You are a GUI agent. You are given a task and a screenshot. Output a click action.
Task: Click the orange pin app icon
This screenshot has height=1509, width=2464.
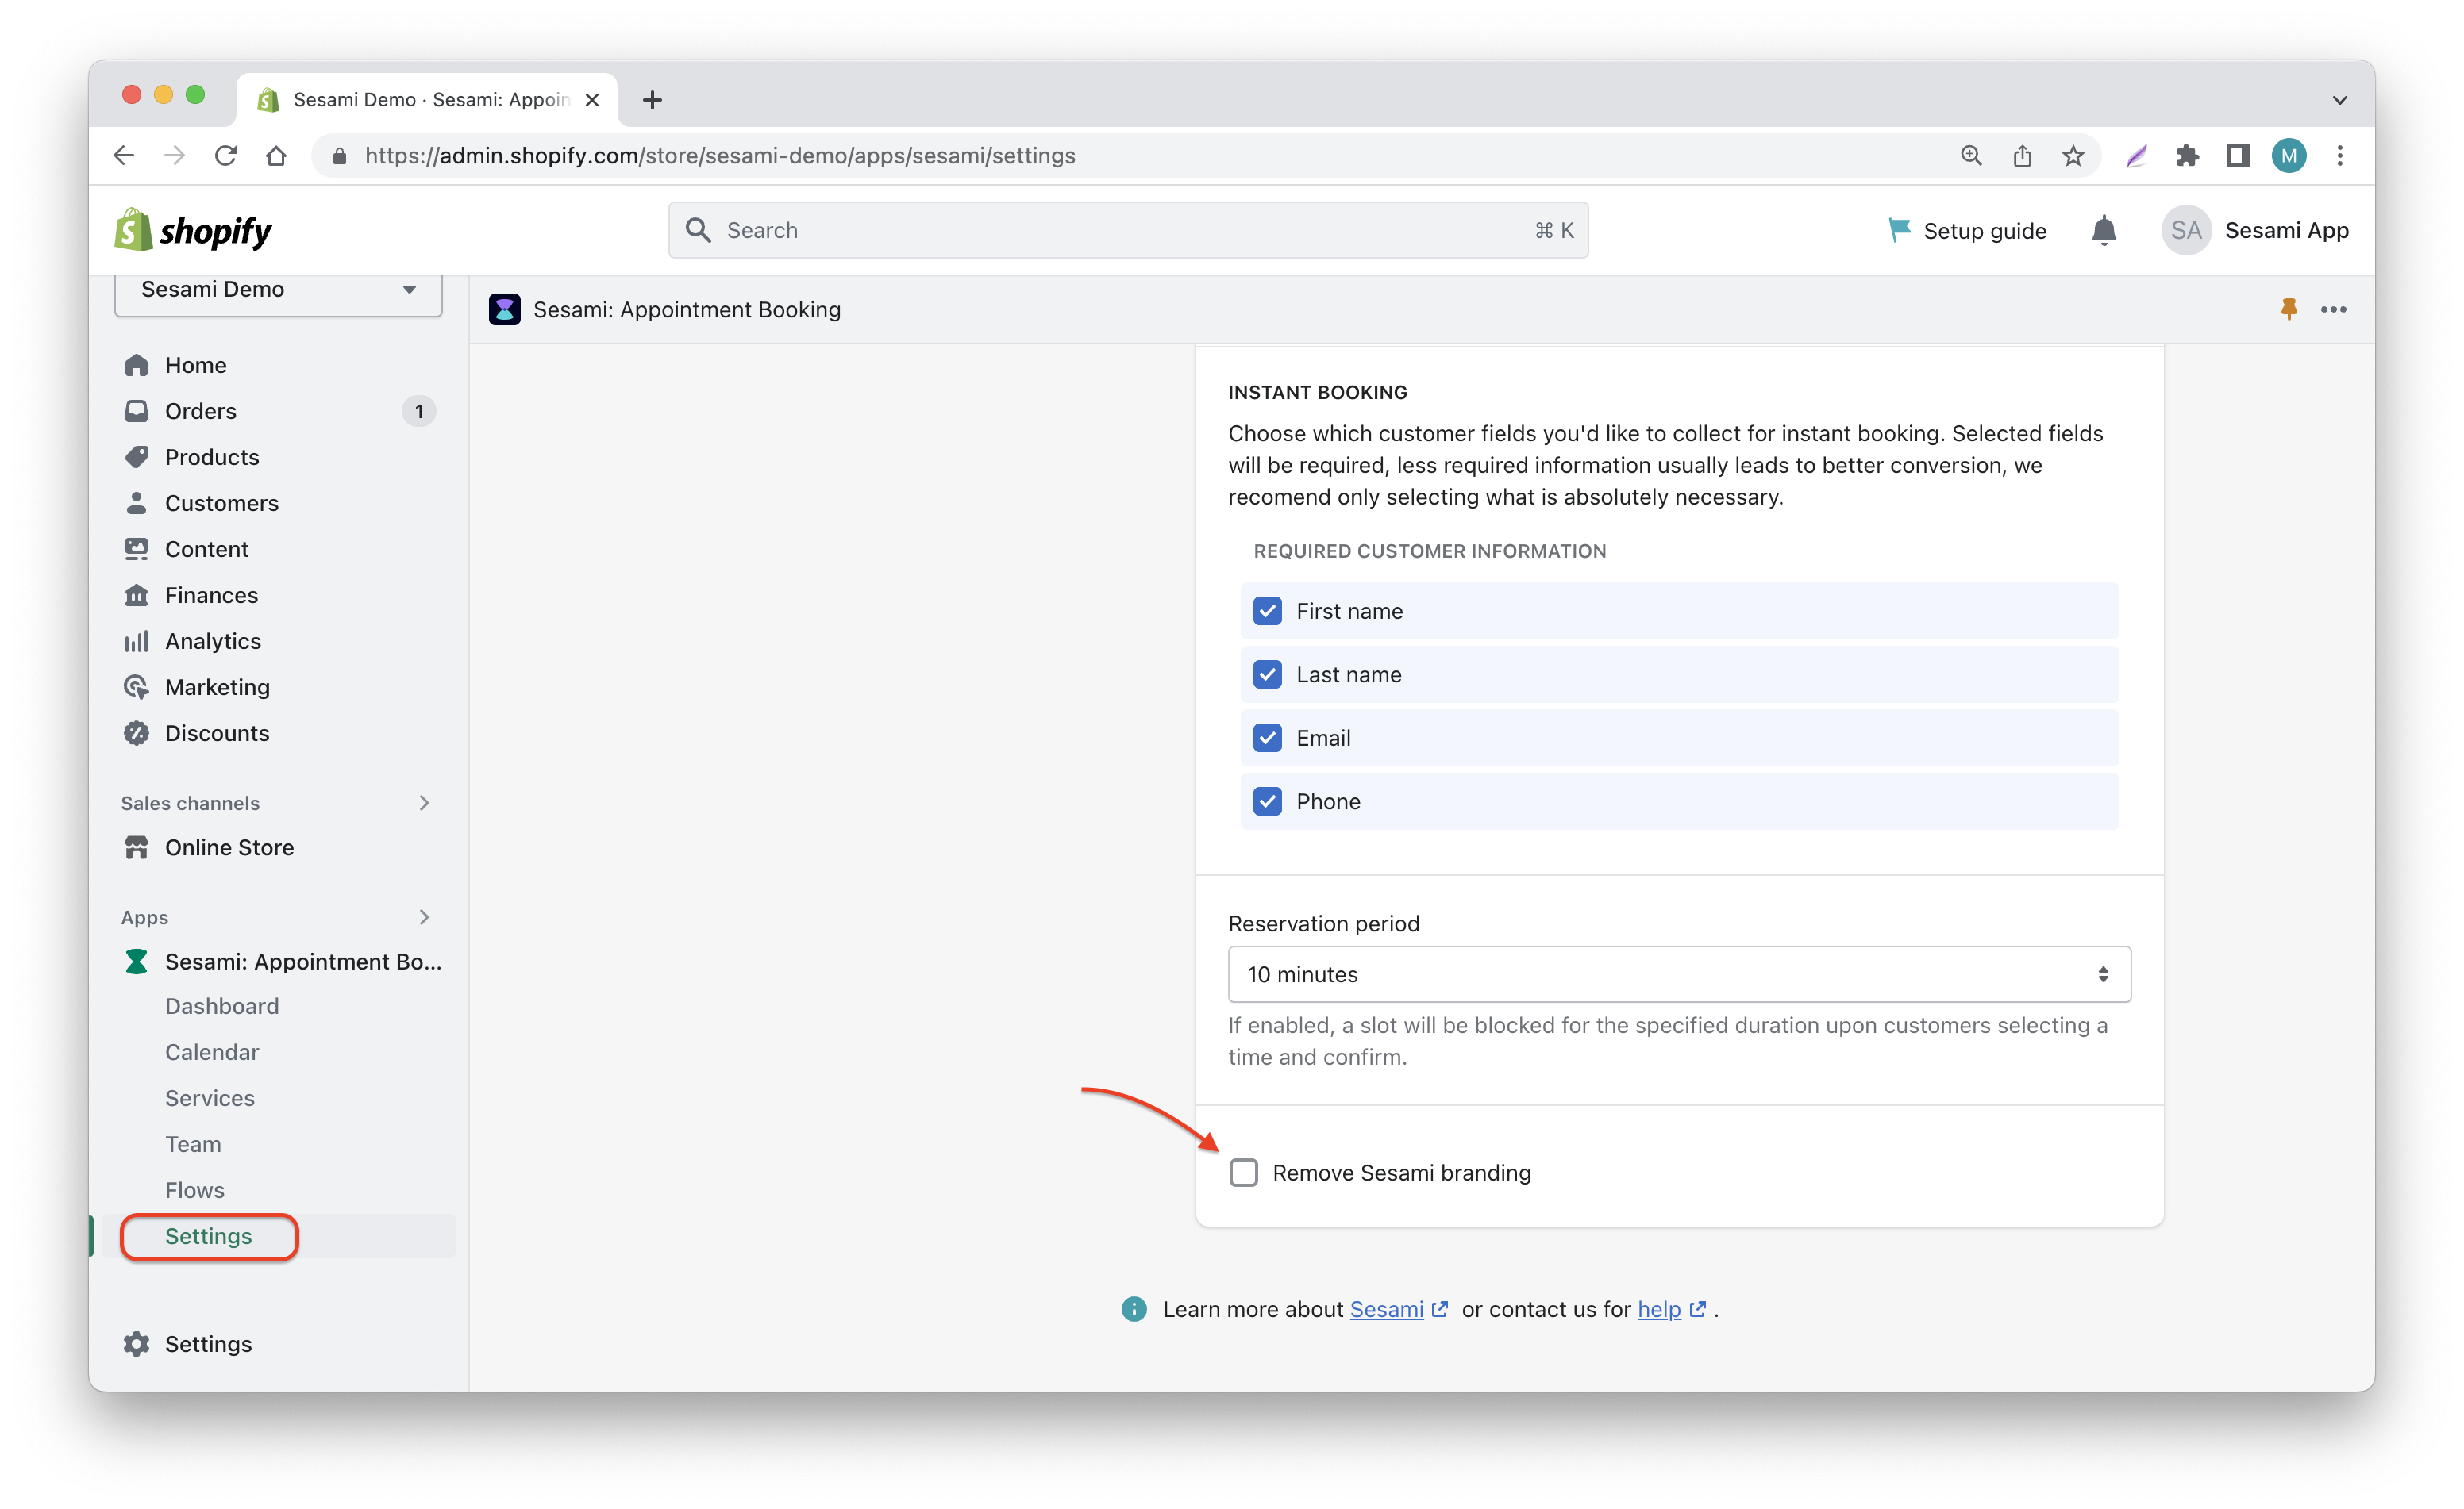pyautogui.click(x=2288, y=309)
